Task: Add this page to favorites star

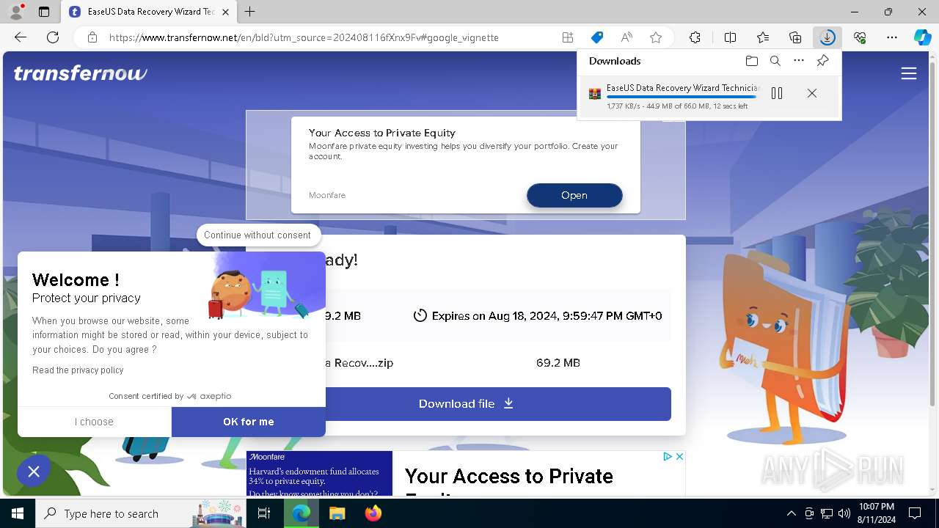Action: 656,37
